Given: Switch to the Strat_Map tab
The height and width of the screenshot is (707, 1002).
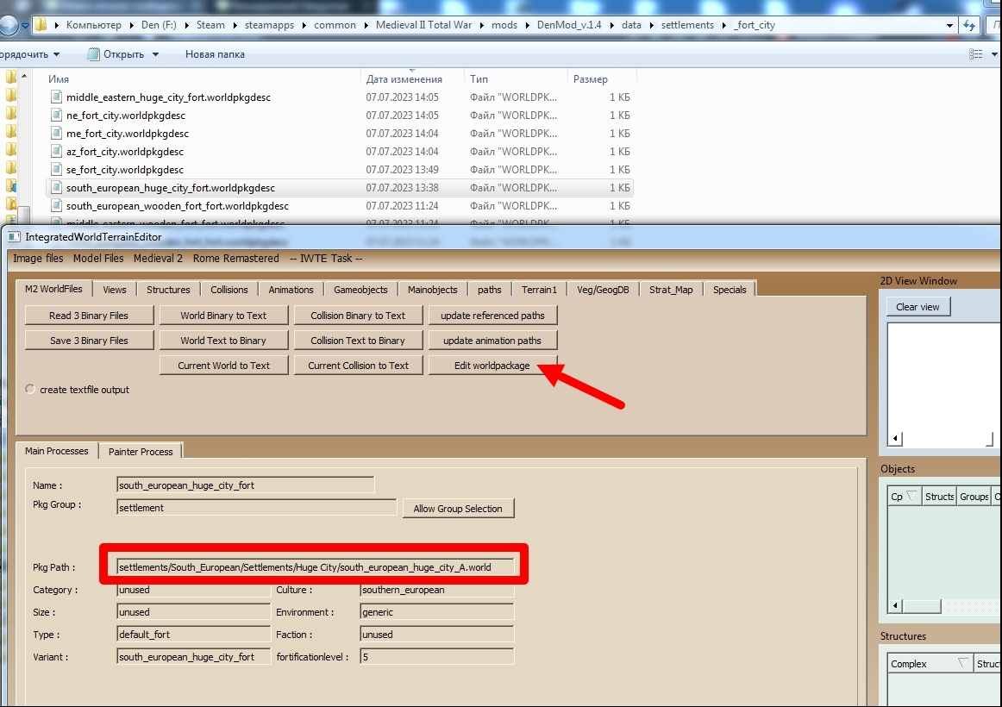Looking at the screenshot, I should 670,290.
